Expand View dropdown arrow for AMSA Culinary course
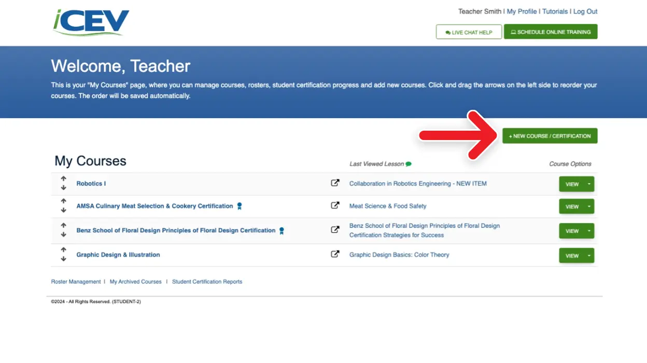Viewport: 647px width, 363px height. click(x=589, y=206)
